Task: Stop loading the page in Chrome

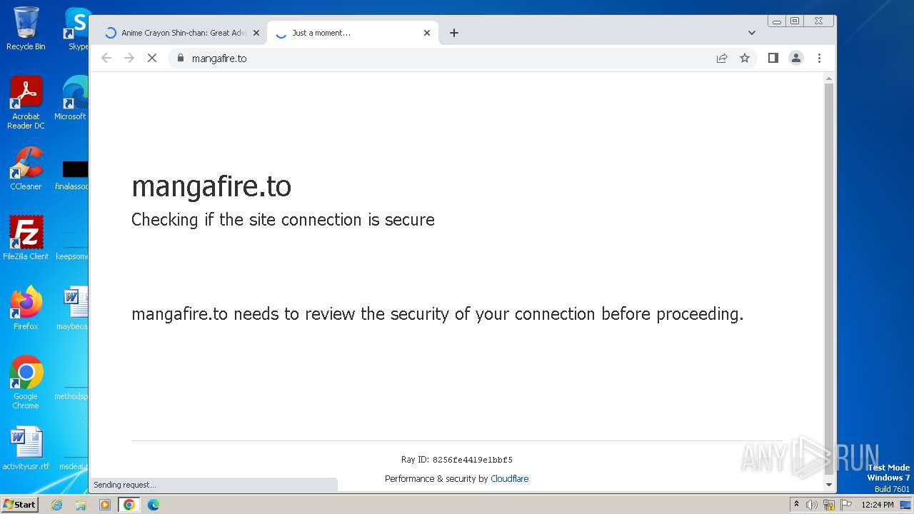Action: pyautogui.click(x=151, y=58)
